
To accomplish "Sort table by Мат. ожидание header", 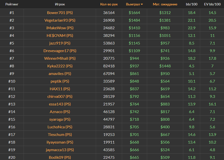I will pyautogui.click(x=165, y=4).
